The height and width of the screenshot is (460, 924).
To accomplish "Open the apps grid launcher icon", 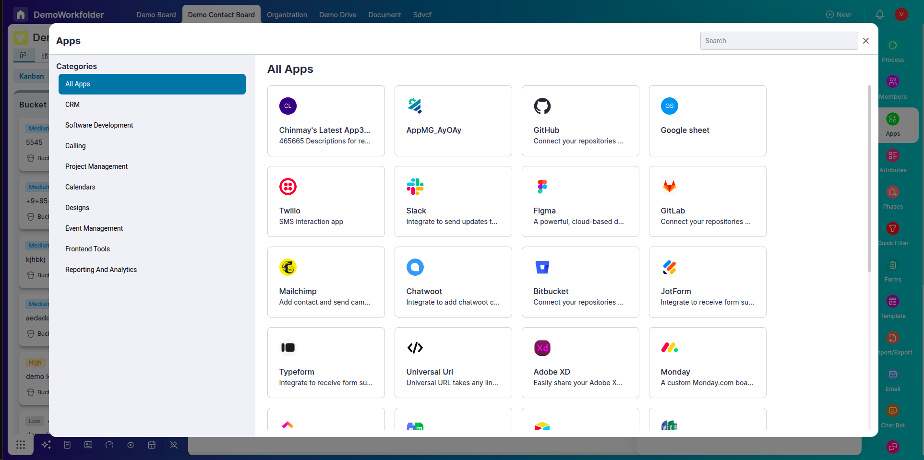I will (21, 445).
